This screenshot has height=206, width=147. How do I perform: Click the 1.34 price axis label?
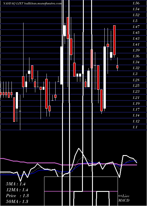(x=136, y=62)
